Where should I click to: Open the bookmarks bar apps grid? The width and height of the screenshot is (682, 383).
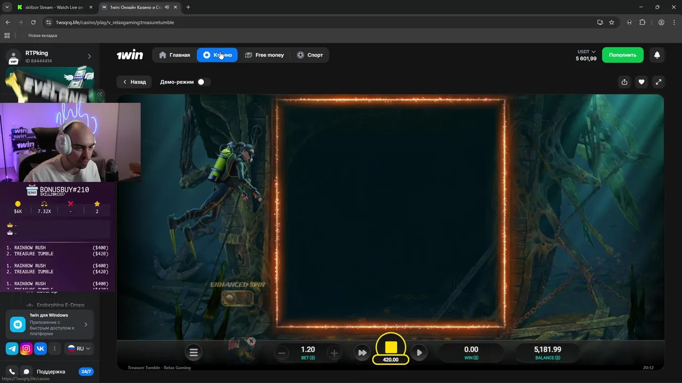pyautogui.click(x=7, y=36)
